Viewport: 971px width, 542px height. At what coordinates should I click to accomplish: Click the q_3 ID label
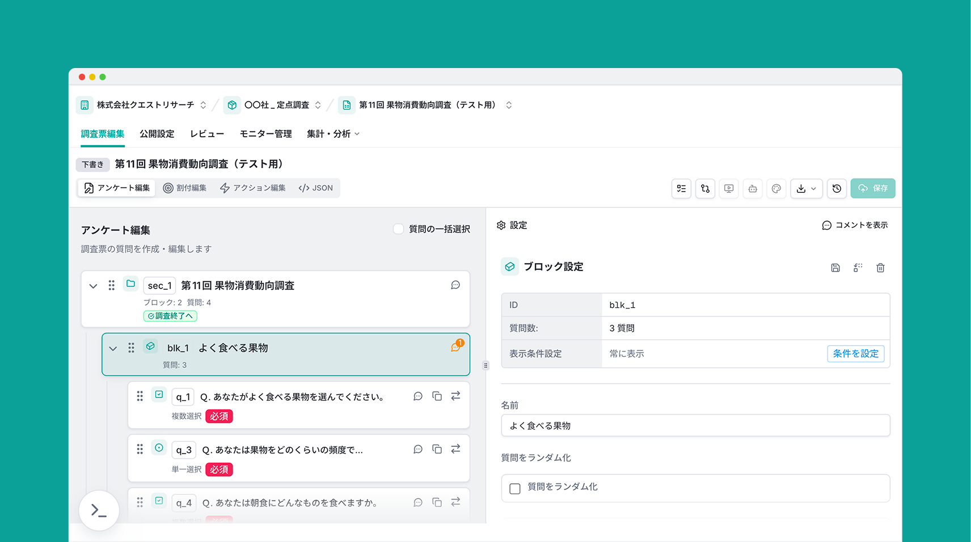(184, 450)
